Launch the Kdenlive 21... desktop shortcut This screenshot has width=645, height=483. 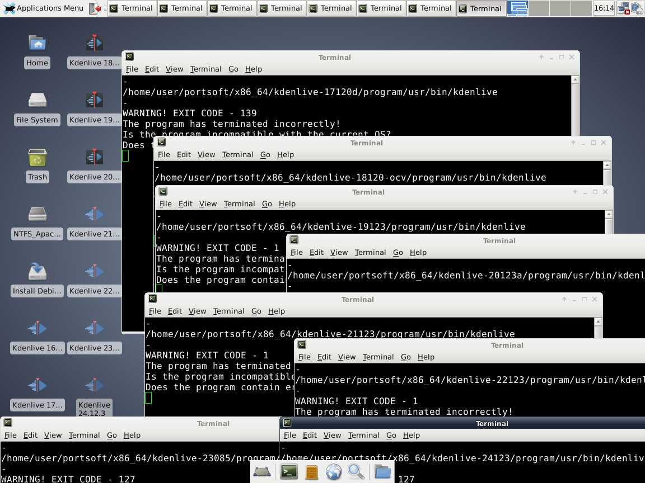(x=94, y=222)
